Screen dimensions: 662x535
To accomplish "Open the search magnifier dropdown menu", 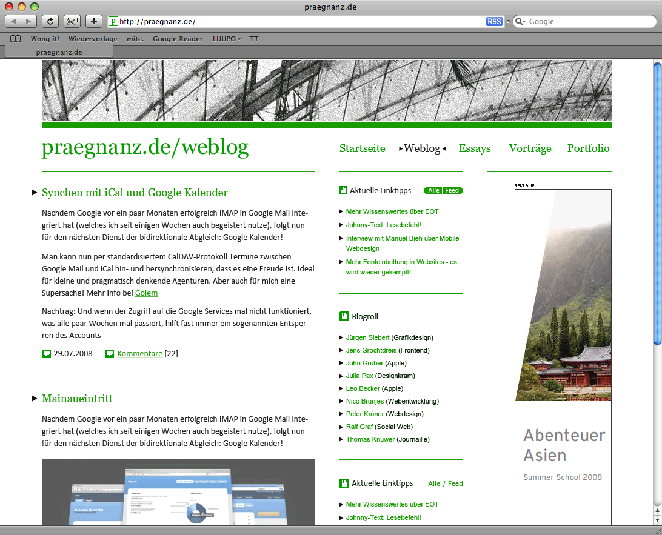I will pos(520,22).
